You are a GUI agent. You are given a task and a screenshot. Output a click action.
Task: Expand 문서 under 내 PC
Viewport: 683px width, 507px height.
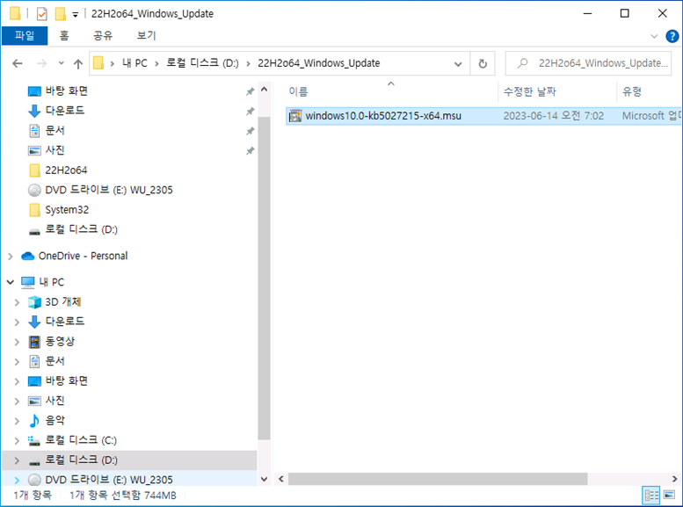click(17, 362)
